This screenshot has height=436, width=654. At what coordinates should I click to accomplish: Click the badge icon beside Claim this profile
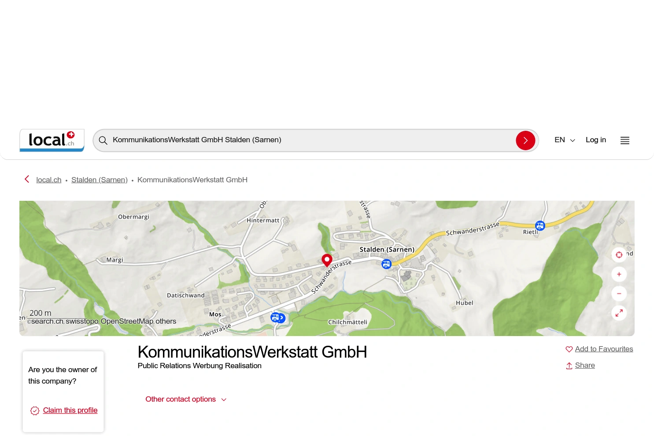[x=34, y=410]
